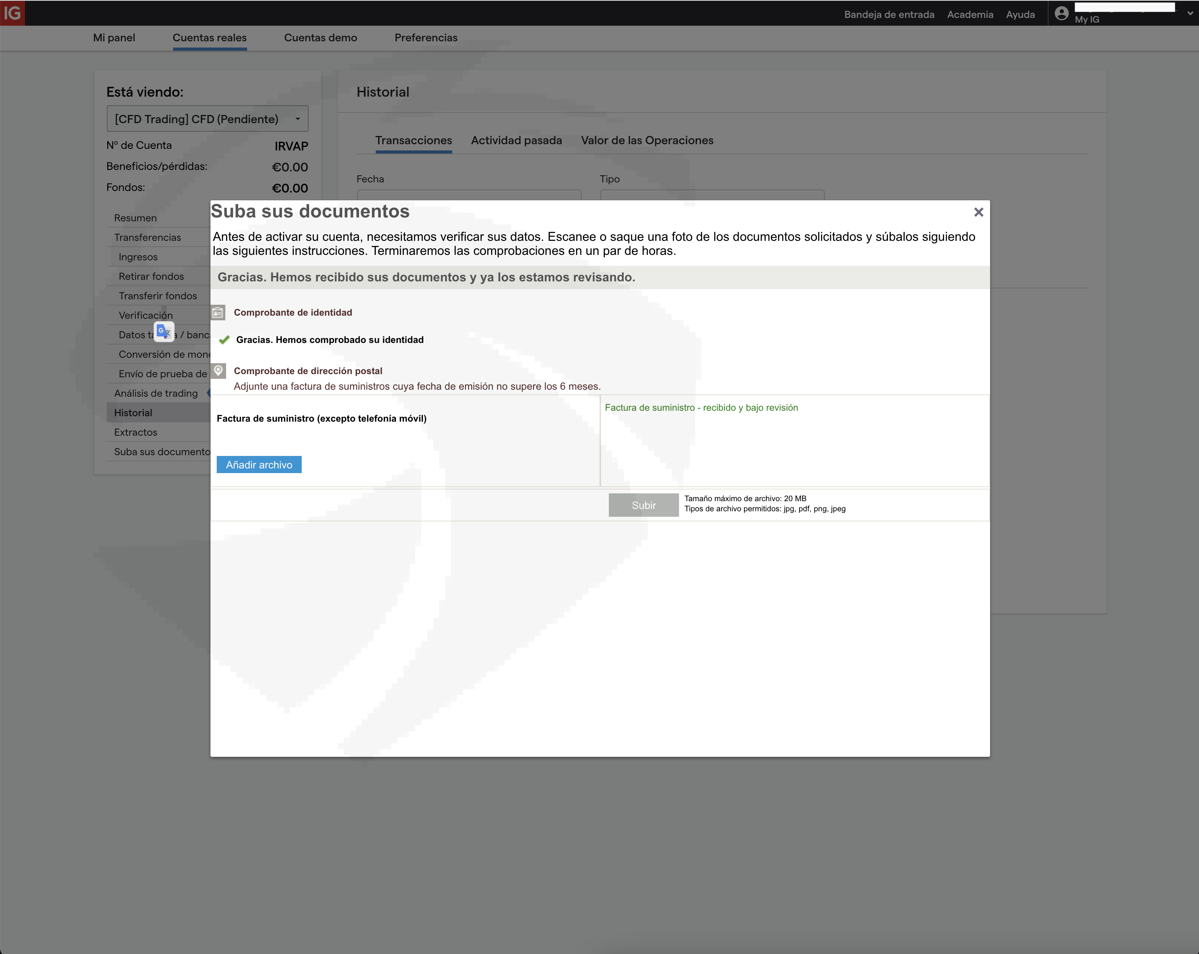This screenshot has width=1199, height=954.
Task: Click the Añadir archivo button
Action: pos(258,465)
